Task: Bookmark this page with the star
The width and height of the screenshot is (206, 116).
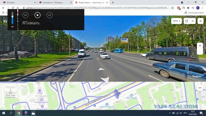Action: [x=173, y=8]
